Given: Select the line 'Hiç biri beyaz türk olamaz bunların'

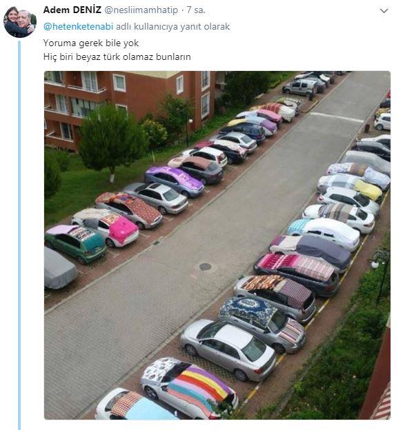Looking at the screenshot, I should pyautogui.click(x=117, y=57).
